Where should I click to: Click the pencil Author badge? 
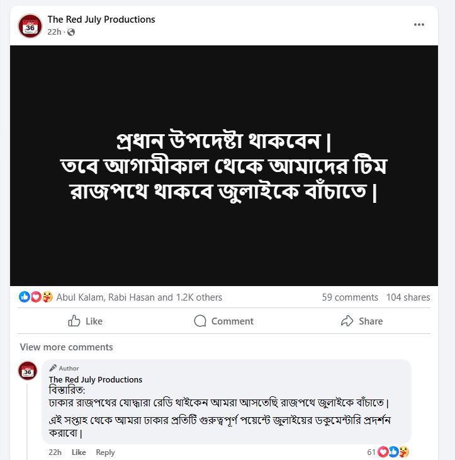[64, 368]
